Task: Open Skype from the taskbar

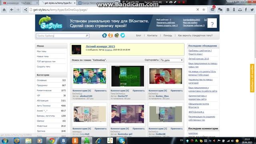Action: (122, 140)
